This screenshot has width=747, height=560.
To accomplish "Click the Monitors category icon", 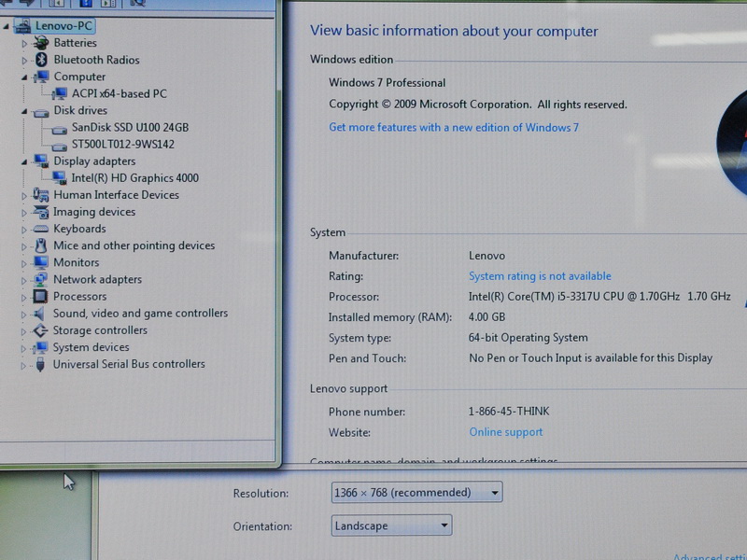I will (x=40, y=262).
